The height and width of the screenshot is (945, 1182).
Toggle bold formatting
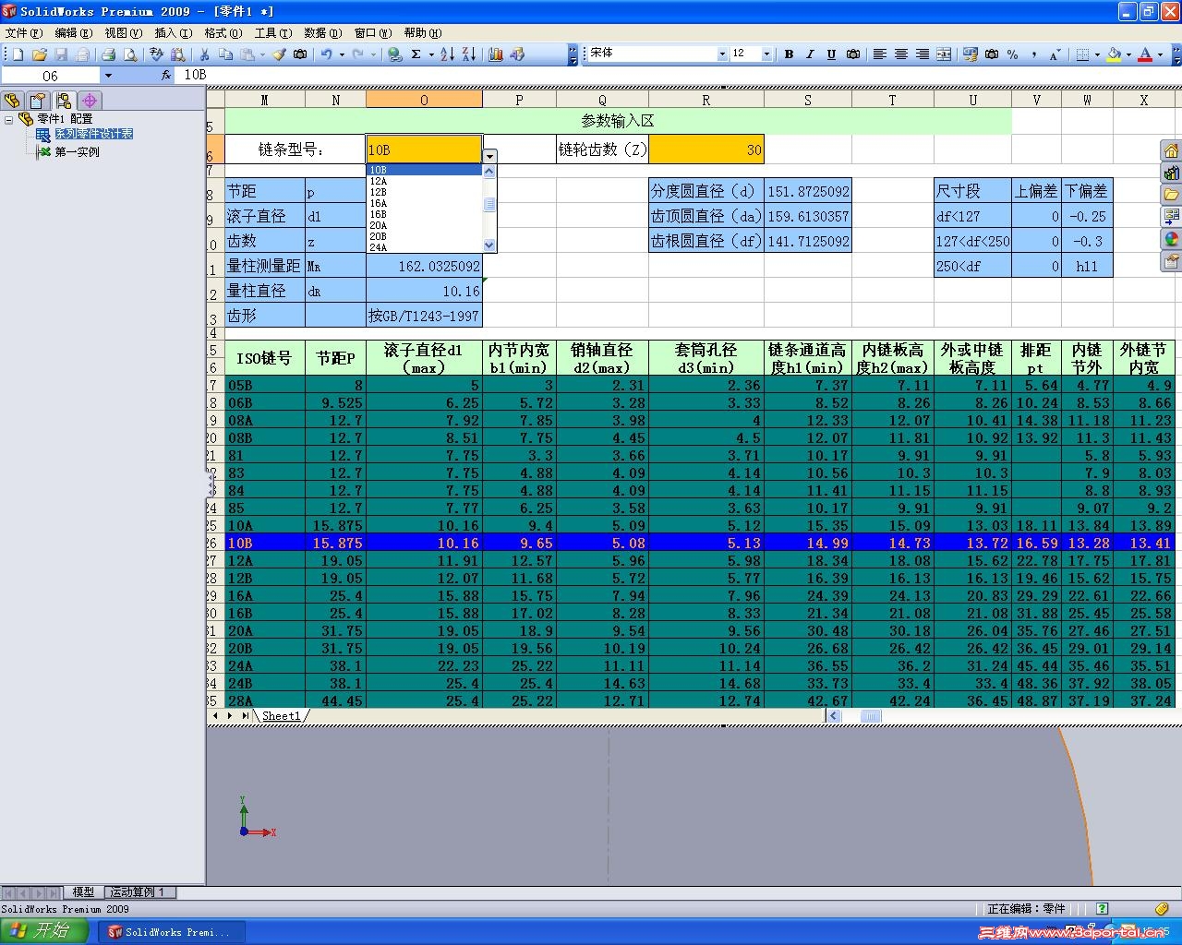(789, 54)
